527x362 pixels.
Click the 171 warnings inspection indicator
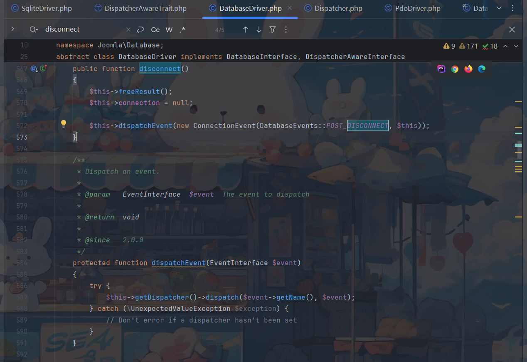(468, 46)
